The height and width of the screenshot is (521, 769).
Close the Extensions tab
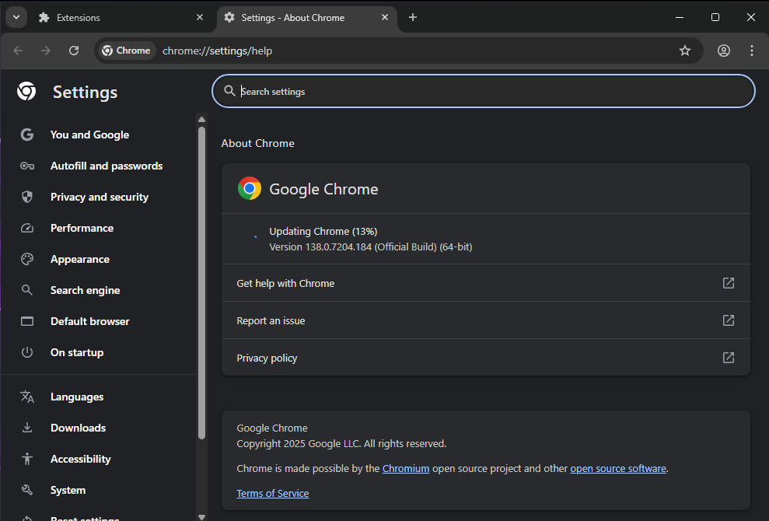click(x=200, y=17)
